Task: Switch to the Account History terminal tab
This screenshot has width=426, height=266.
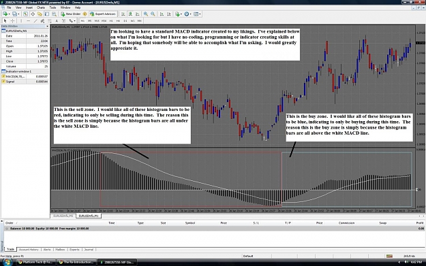Action: (29, 250)
